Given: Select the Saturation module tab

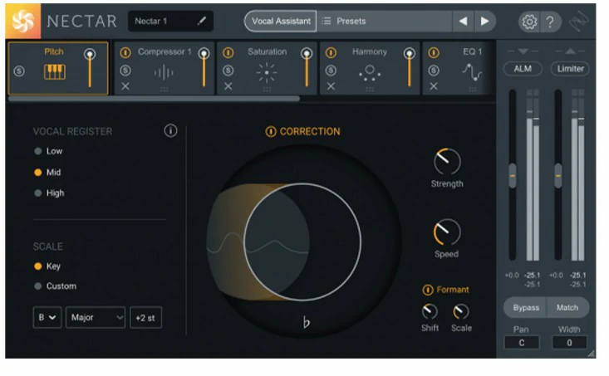Looking at the screenshot, I should (x=268, y=68).
